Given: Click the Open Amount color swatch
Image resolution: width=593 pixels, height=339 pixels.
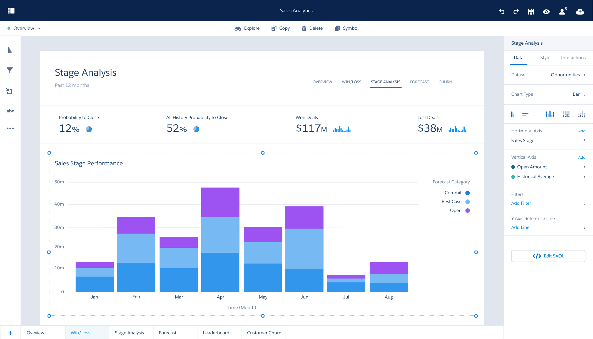Looking at the screenshot, I should [513, 167].
